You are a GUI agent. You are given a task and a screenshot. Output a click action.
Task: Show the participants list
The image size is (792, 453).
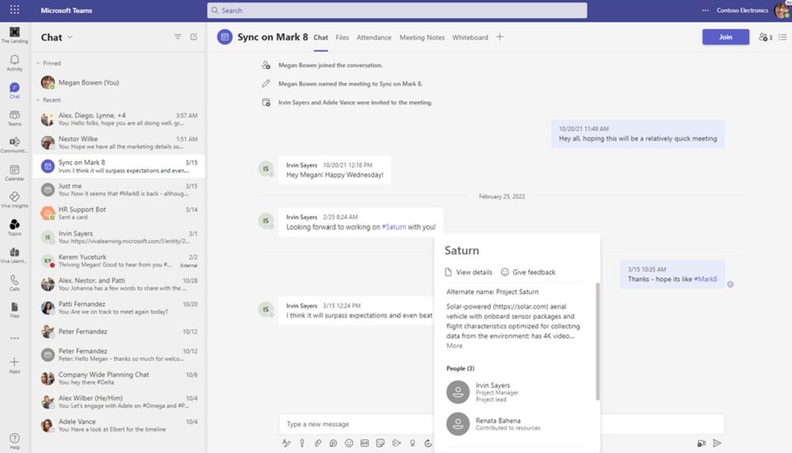point(765,37)
